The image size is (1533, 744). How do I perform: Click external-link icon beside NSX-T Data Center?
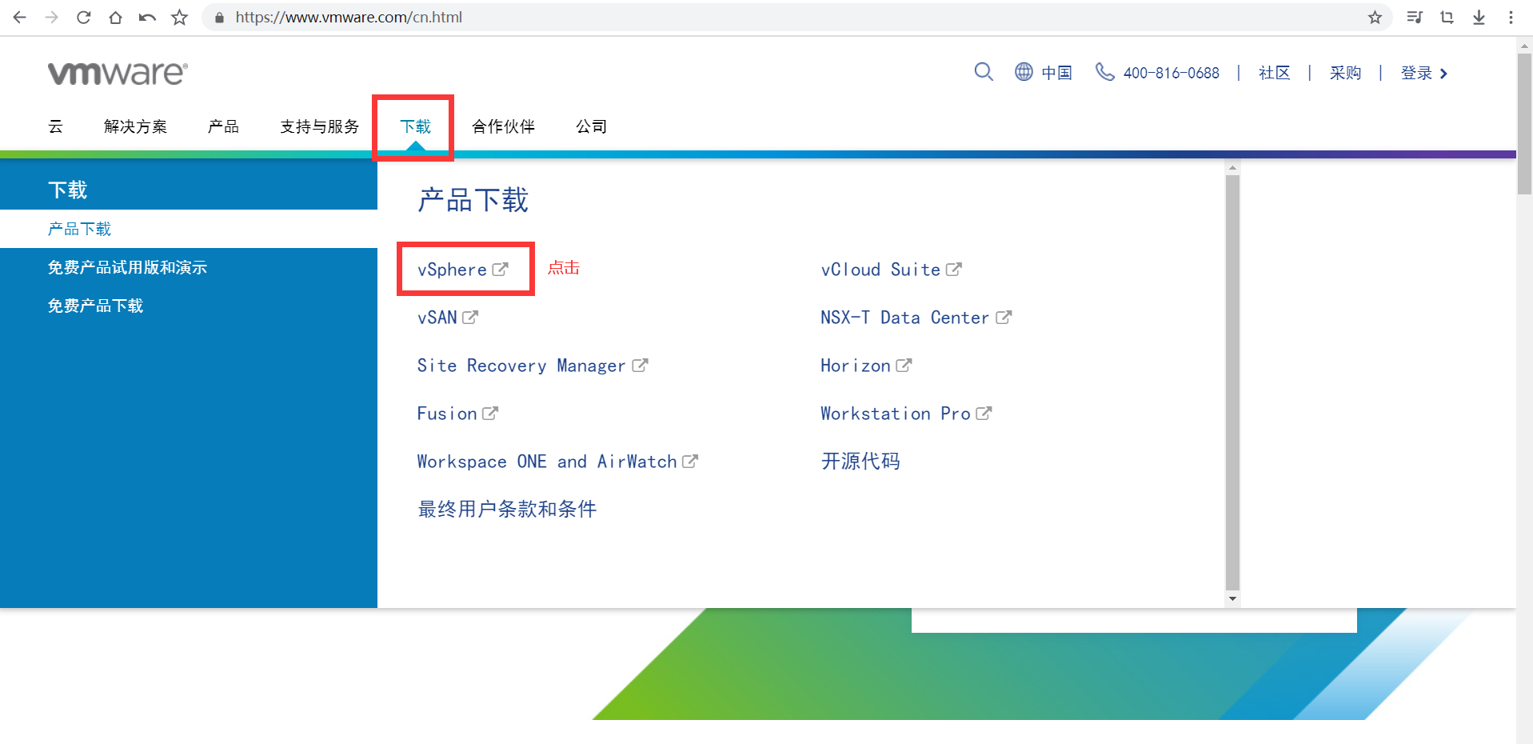[1004, 318]
